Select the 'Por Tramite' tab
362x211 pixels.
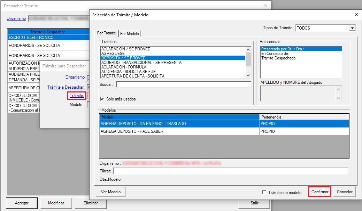[106, 33]
